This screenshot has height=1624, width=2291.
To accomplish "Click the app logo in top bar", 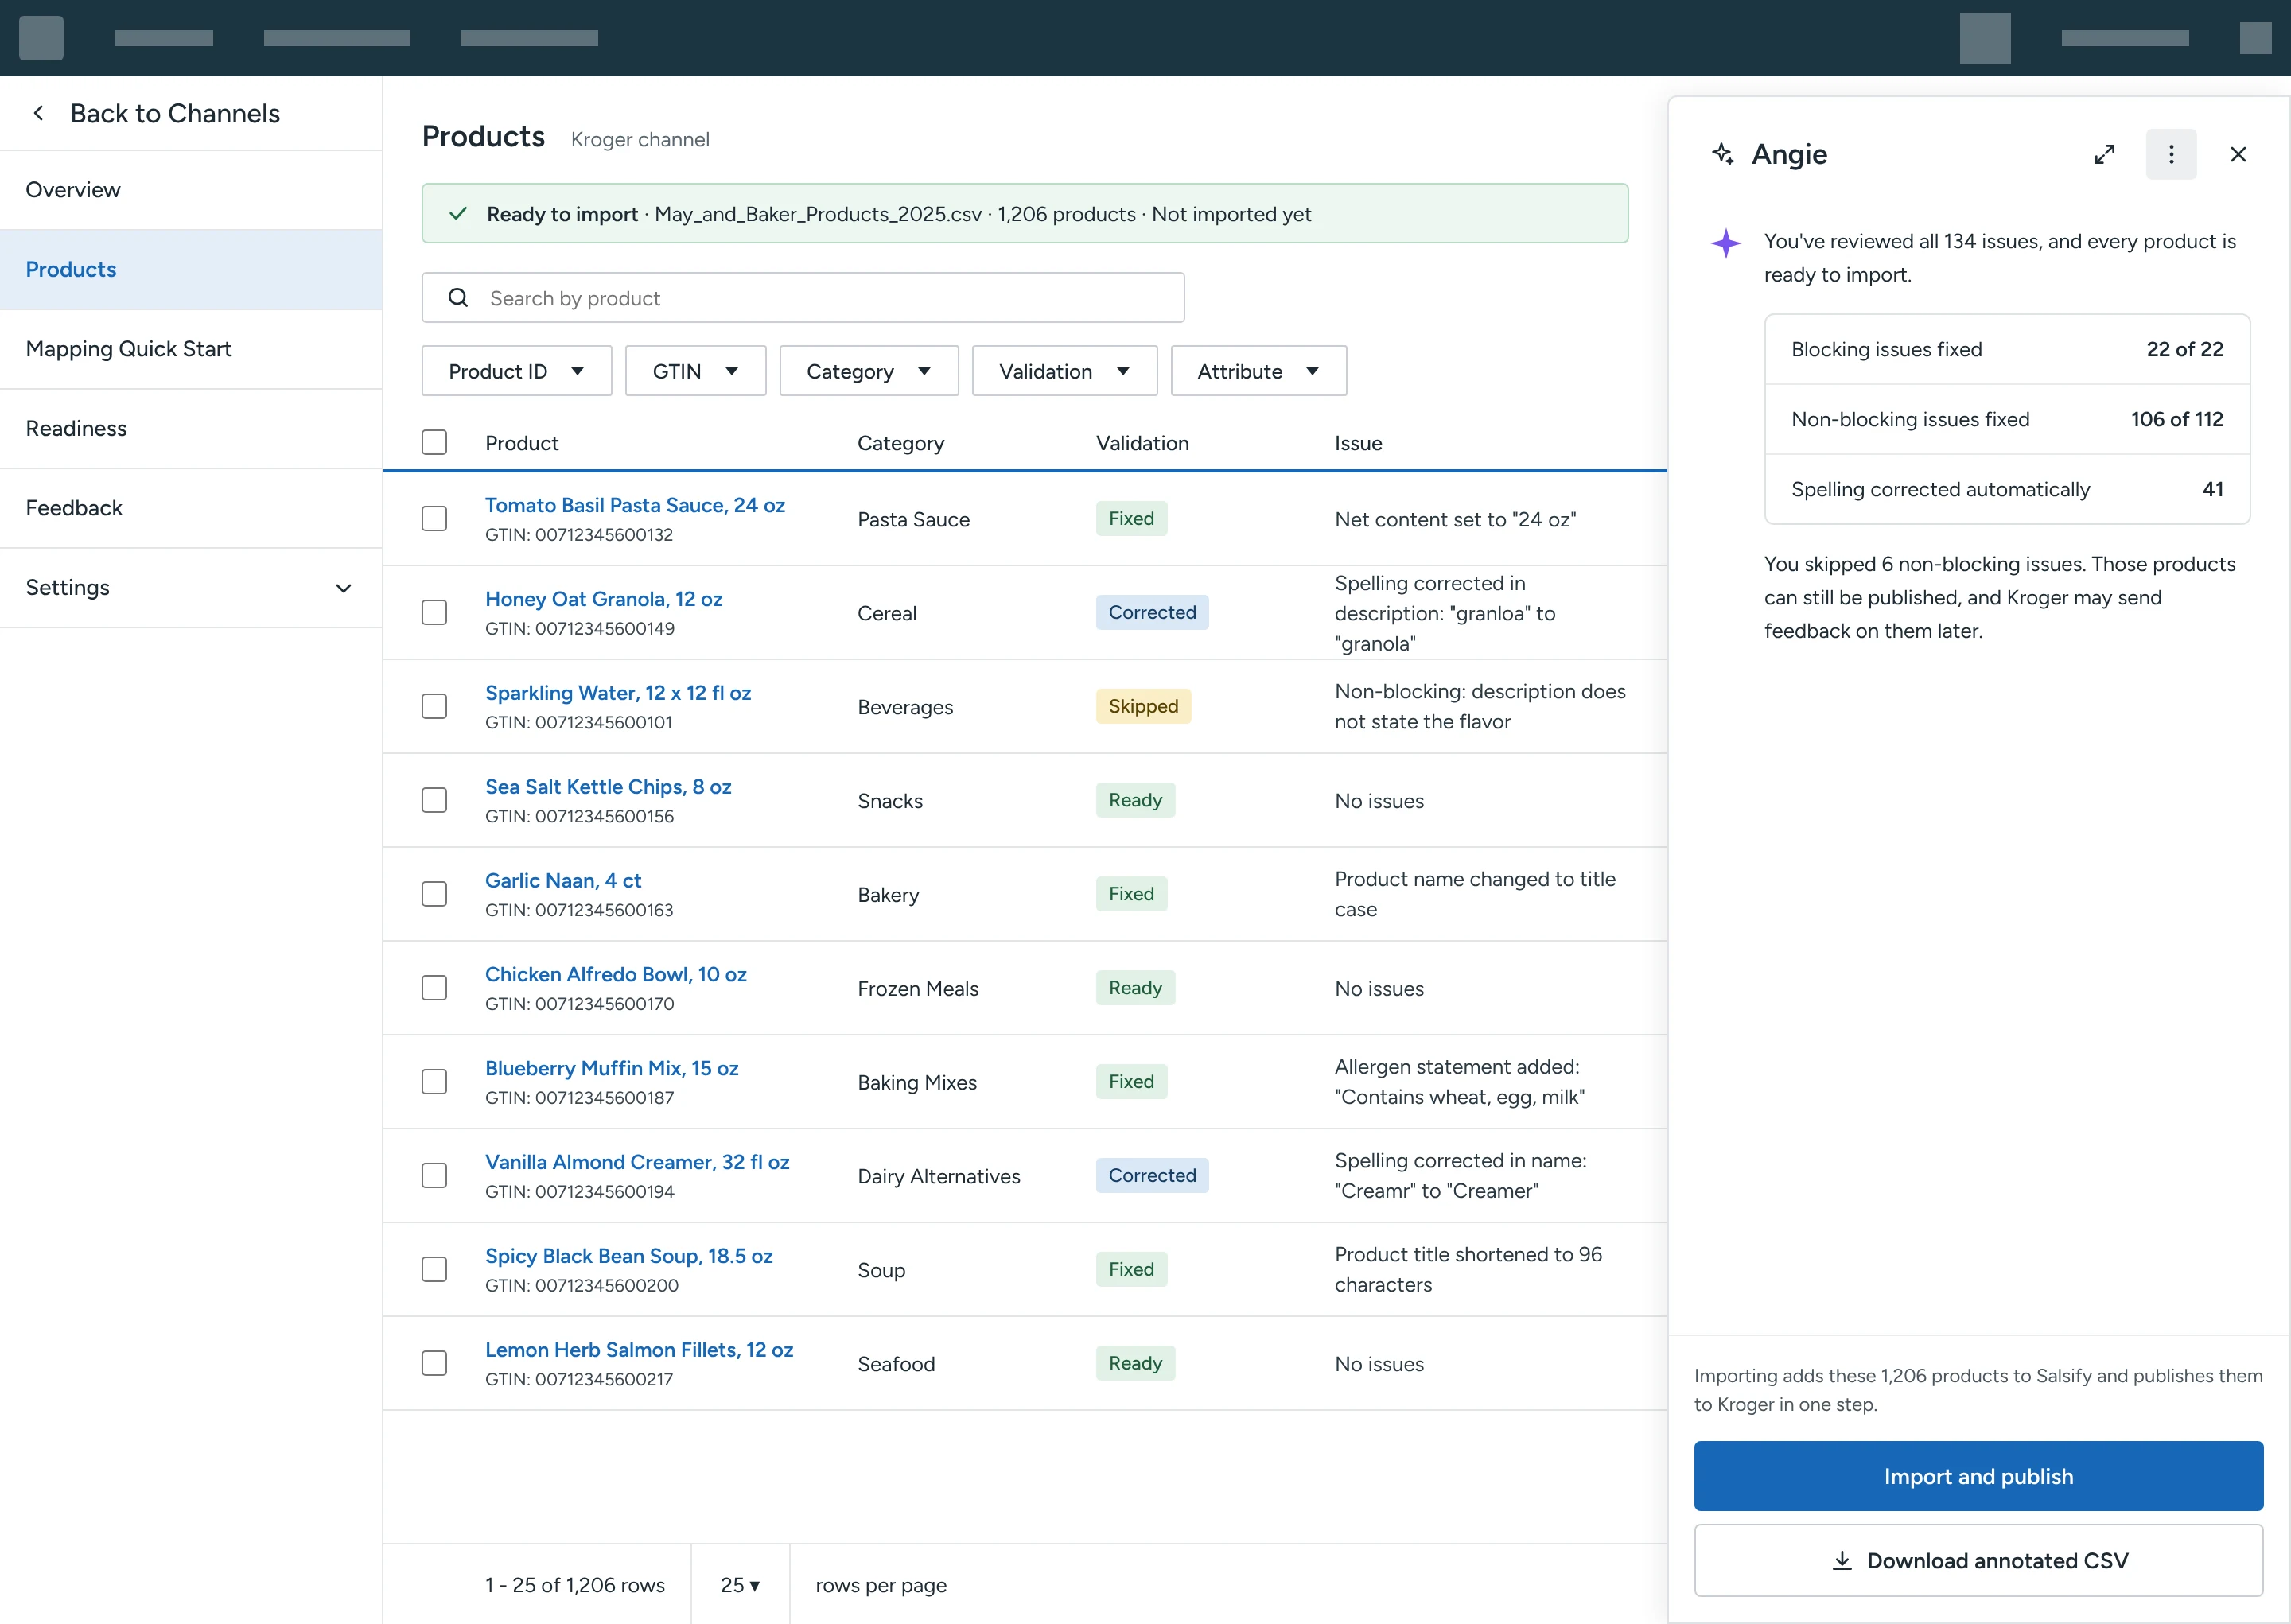I will point(41,38).
